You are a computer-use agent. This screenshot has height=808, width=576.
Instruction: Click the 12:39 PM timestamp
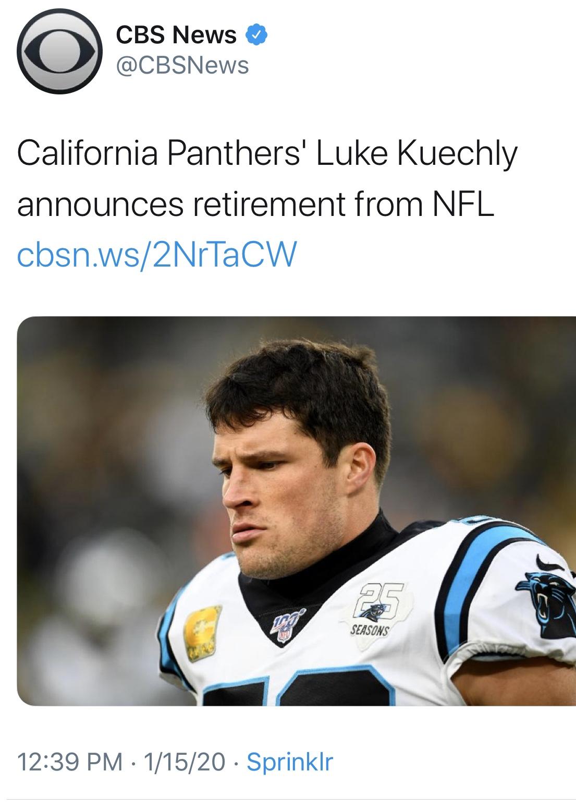70,762
